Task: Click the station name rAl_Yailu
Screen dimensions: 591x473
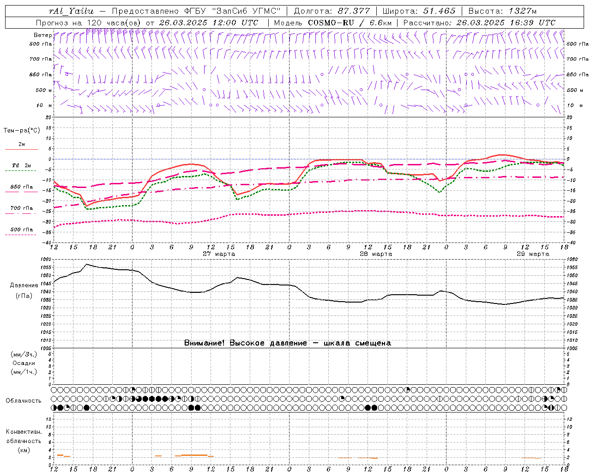Action: (71, 11)
